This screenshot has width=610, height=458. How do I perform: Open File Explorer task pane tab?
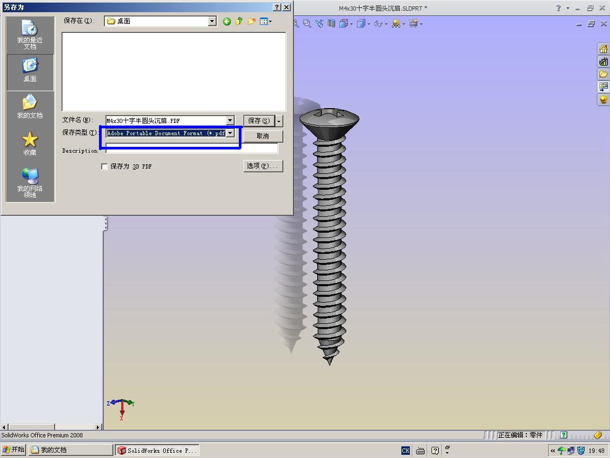click(x=603, y=74)
